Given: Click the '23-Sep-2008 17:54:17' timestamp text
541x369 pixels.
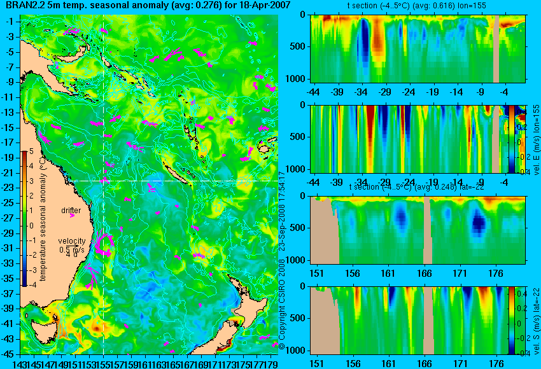Looking at the screenshot, I should tap(281, 211).
